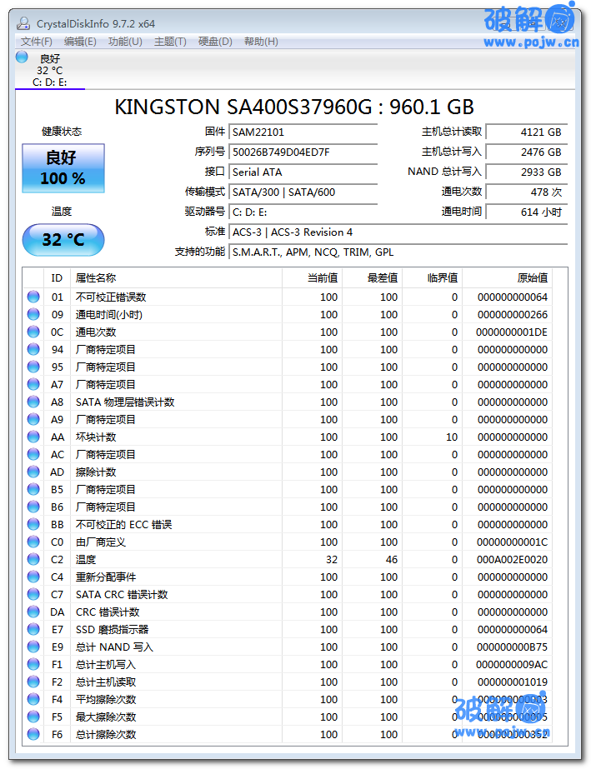This screenshot has height=769, width=591.
Task: Click the NAND writes value 2933 GB
Action: [x=526, y=172]
